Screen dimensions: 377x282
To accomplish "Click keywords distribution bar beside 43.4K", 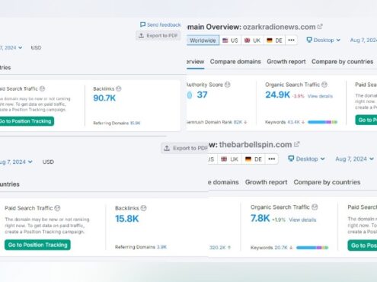I will point(322,122).
